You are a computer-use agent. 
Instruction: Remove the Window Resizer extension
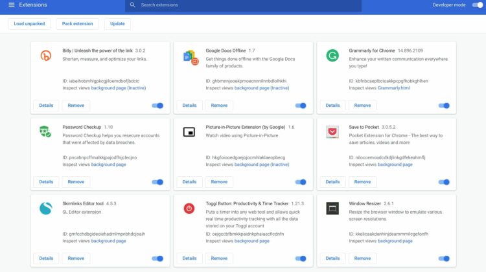[362, 258]
